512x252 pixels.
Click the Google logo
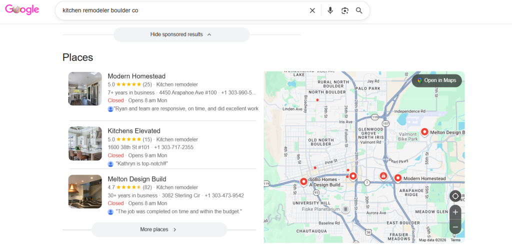22,10
